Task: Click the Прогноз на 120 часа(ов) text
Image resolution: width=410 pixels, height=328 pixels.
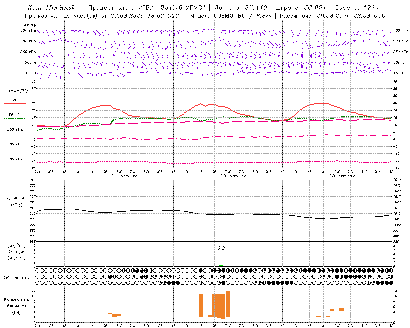Action: click(62, 16)
